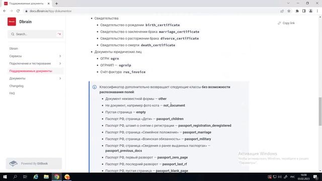Open the Chrome extensions puzzle icon
322x181 pixels.
point(297,11)
